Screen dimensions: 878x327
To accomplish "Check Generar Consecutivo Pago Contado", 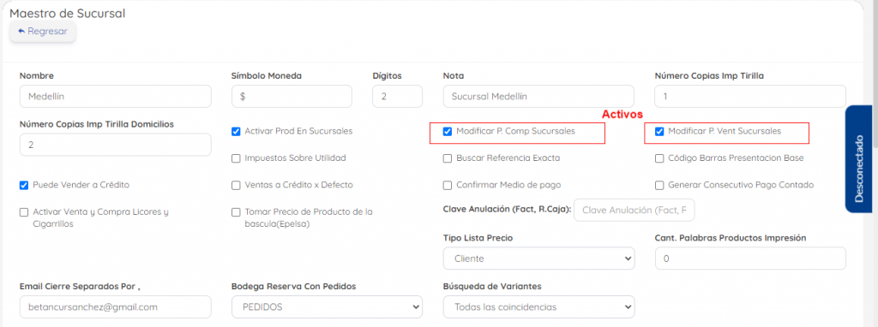I will [x=659, y=185].
